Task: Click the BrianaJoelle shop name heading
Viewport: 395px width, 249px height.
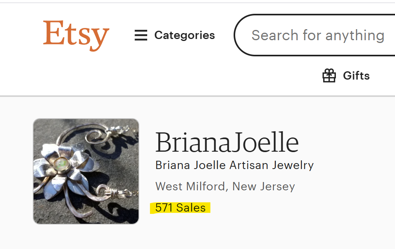Action: [x=227, y=142]
